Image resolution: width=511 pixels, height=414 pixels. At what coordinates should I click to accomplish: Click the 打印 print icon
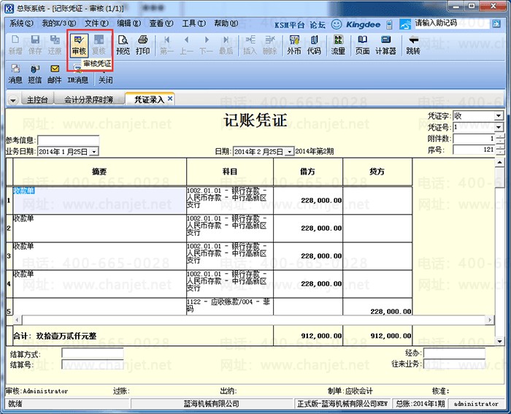pyautogui.click(x=142, y=44)
